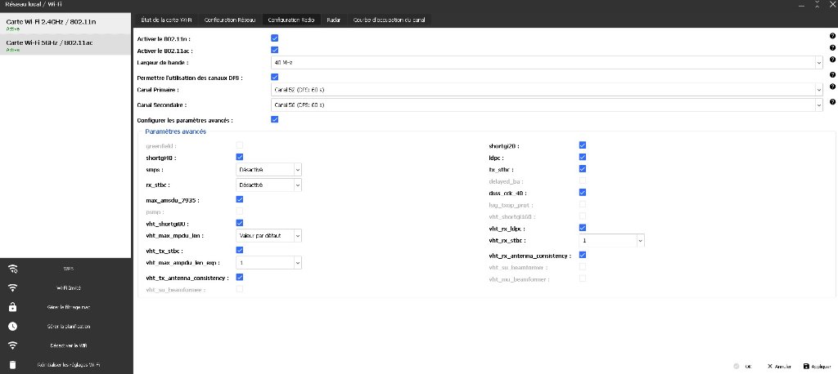Uncheck Permettre l'utilisation des canaux DFS

[x=275, y=78]
